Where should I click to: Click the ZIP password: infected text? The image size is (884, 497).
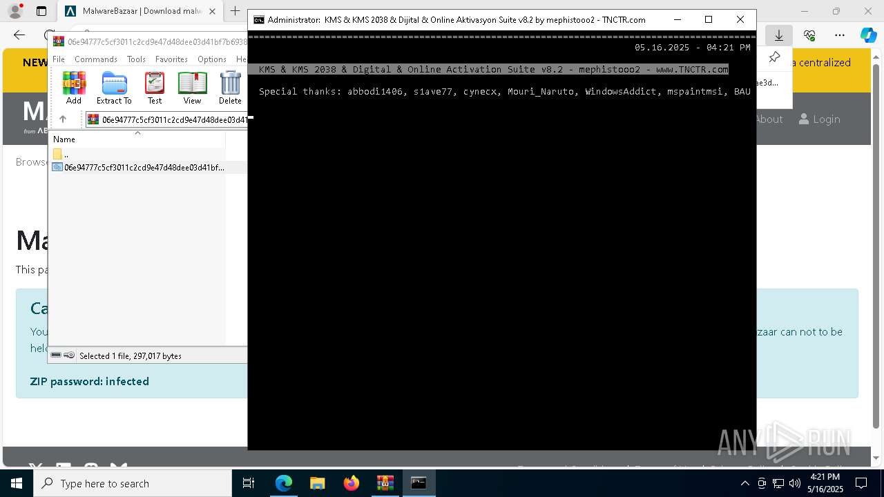[x=89, y=381]
